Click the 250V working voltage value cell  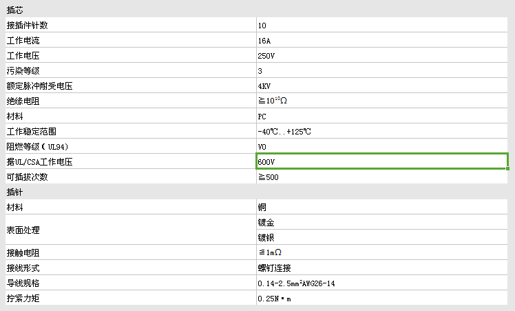[382, 56]
